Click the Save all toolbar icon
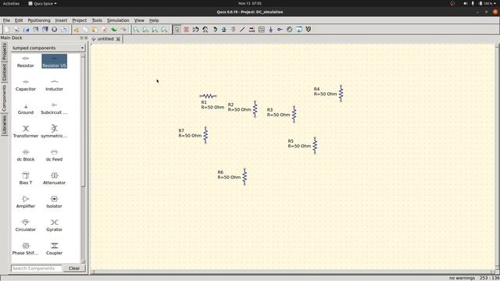The image size is (500, 281). click(x=45, y=30)
